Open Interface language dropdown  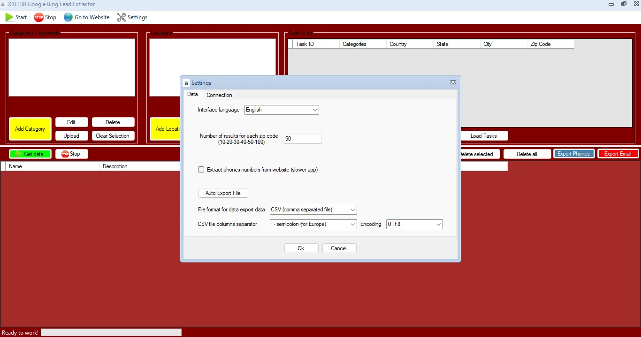tap(282, 110)
